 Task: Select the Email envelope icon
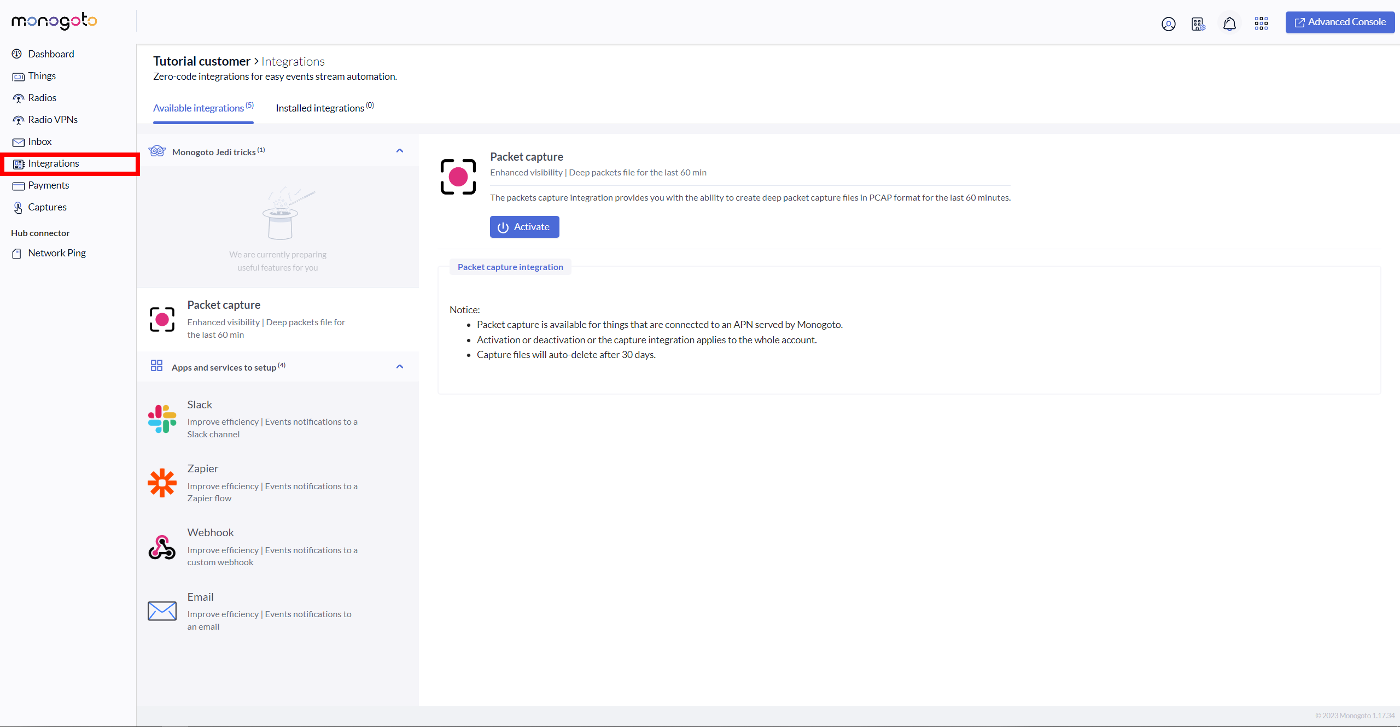[162, 611]
